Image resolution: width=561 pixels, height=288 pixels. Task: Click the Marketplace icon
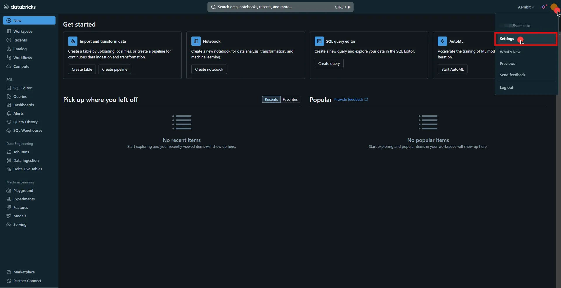pos(9,272)
